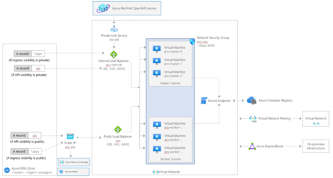Select the Network Security Group shield icon
Viewport: 333px width, 178px height.
[192, 42]
